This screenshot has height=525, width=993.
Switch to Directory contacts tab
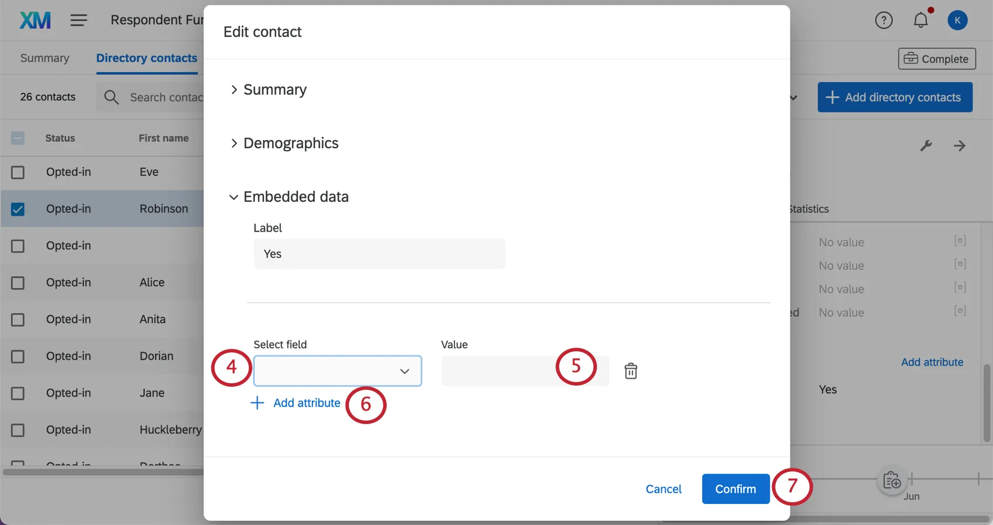147,58
